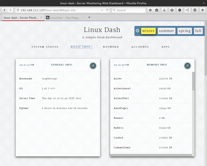Click the hostname value raspberrypi

click(x=50, y=79)
